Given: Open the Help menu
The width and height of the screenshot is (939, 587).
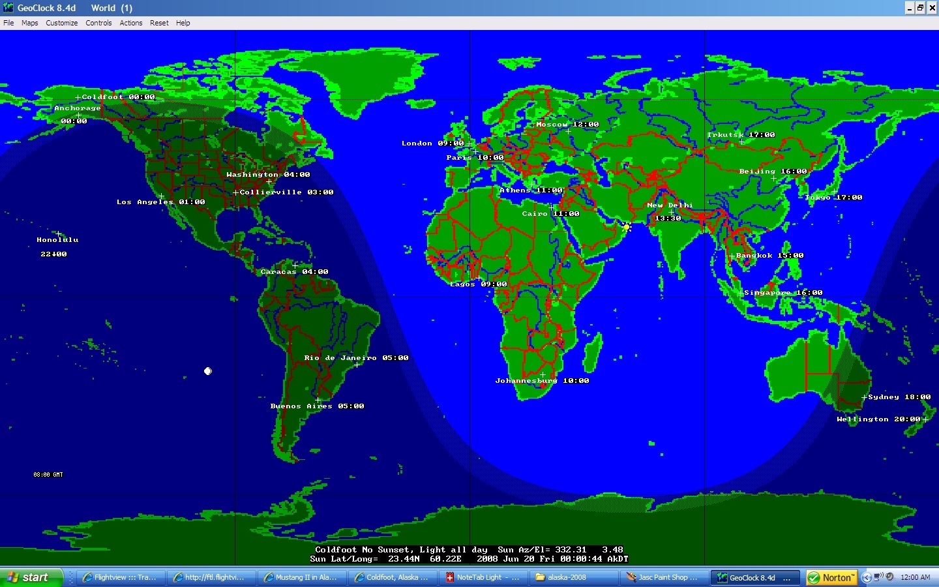Looking at the screenshot, I should (x=183, y=23).
